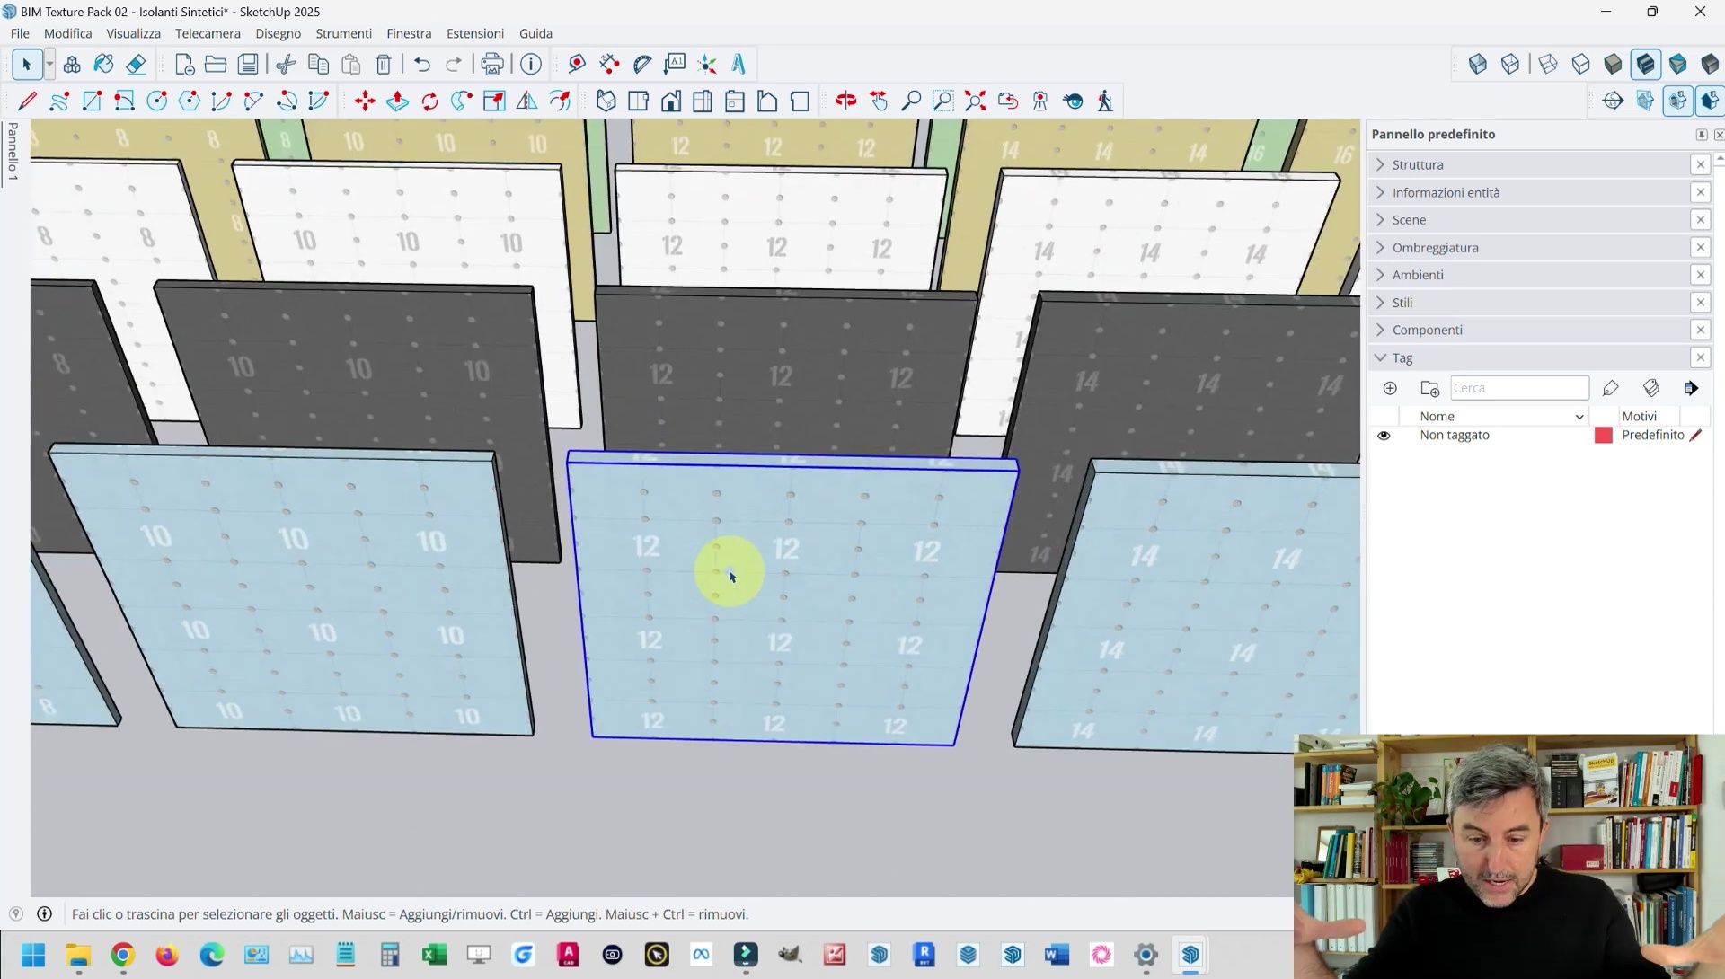1725x979 pixels.
Task: Click Predefinito dash pattern for Non taggato
Action: click(x=1653, y=435)
